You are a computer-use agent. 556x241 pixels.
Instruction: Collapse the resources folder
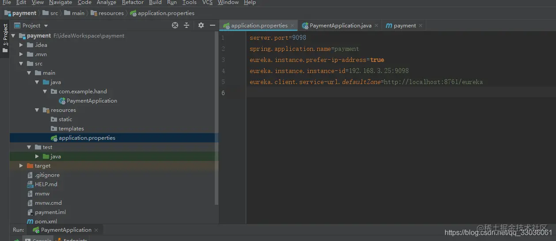37,110
